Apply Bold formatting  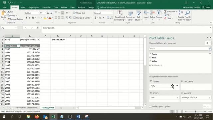coord(26,18)
